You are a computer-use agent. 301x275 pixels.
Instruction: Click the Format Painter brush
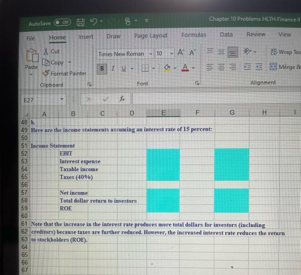[46, 73]
